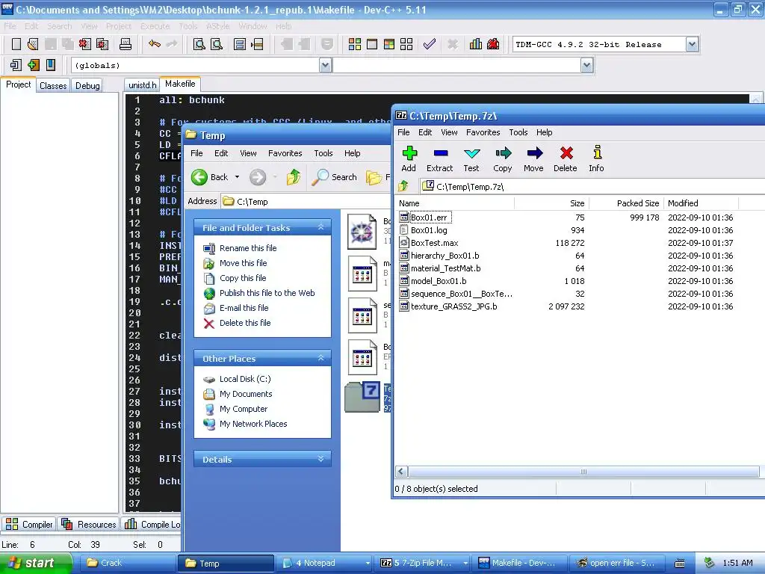Image resolution: width=765 pixels, height=574 pixels.
Task: Click the Rebuild All icon in Dev-C++ toolbar
Action: pyautogui.click(x=406, y=44)
